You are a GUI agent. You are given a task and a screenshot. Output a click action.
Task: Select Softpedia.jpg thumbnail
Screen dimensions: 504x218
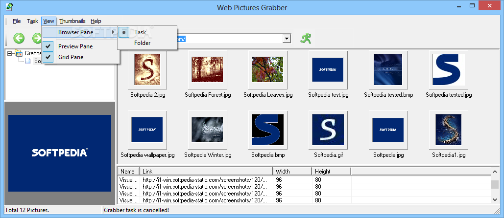click(388, 130)
